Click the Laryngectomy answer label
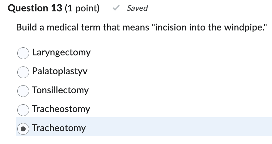This screenshot has height=144, width=272. (61, 53)
